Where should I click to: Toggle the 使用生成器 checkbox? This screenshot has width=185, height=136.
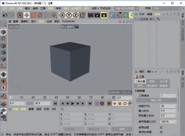pos(161,132)
